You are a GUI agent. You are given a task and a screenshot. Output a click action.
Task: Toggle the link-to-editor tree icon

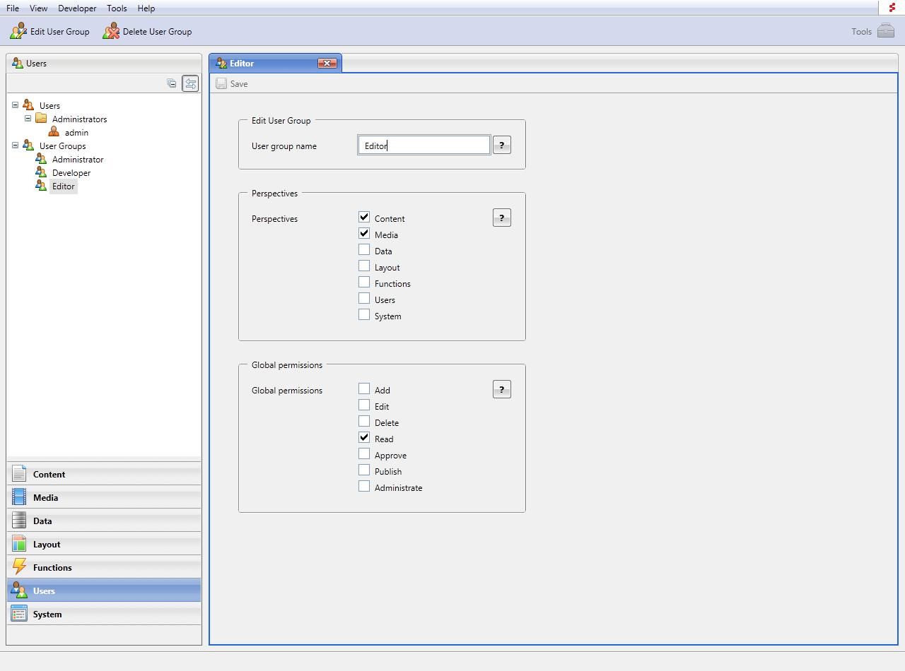tap(190, 83)
